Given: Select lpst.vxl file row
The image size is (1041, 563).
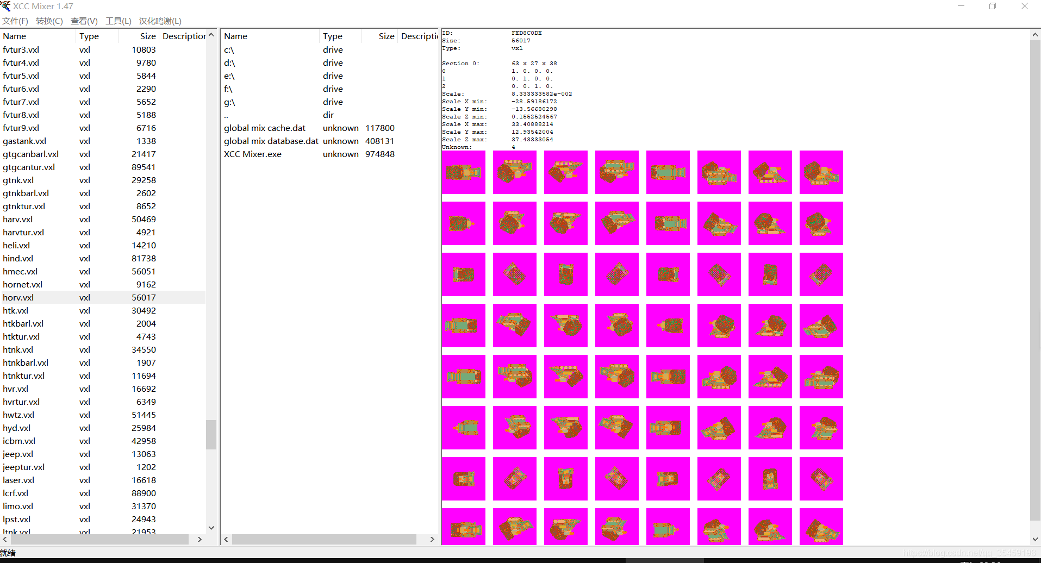Looking at the screenshot, I should (103, 520).
